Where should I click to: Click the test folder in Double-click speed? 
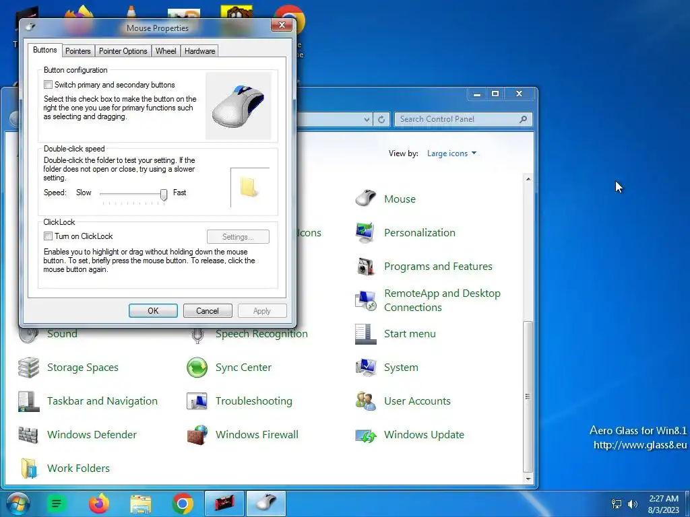tap(249, 187)
